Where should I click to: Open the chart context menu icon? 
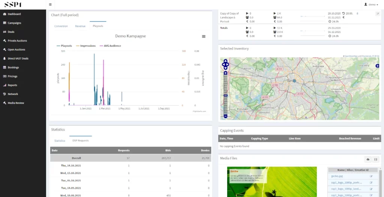point(204,36)
